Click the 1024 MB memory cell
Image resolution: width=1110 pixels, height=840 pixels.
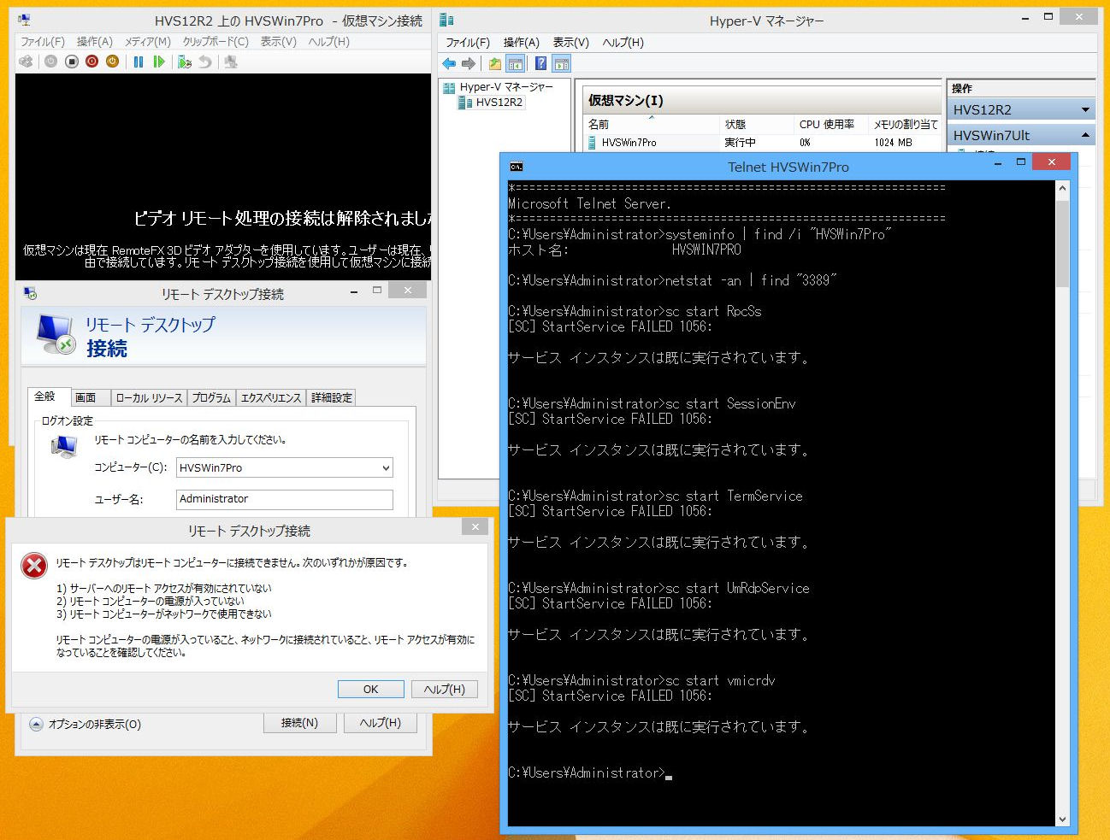pos(893,143)
